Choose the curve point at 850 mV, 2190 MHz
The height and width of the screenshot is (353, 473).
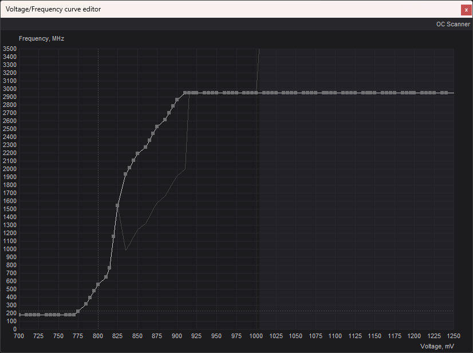click(x=137, y=153)
